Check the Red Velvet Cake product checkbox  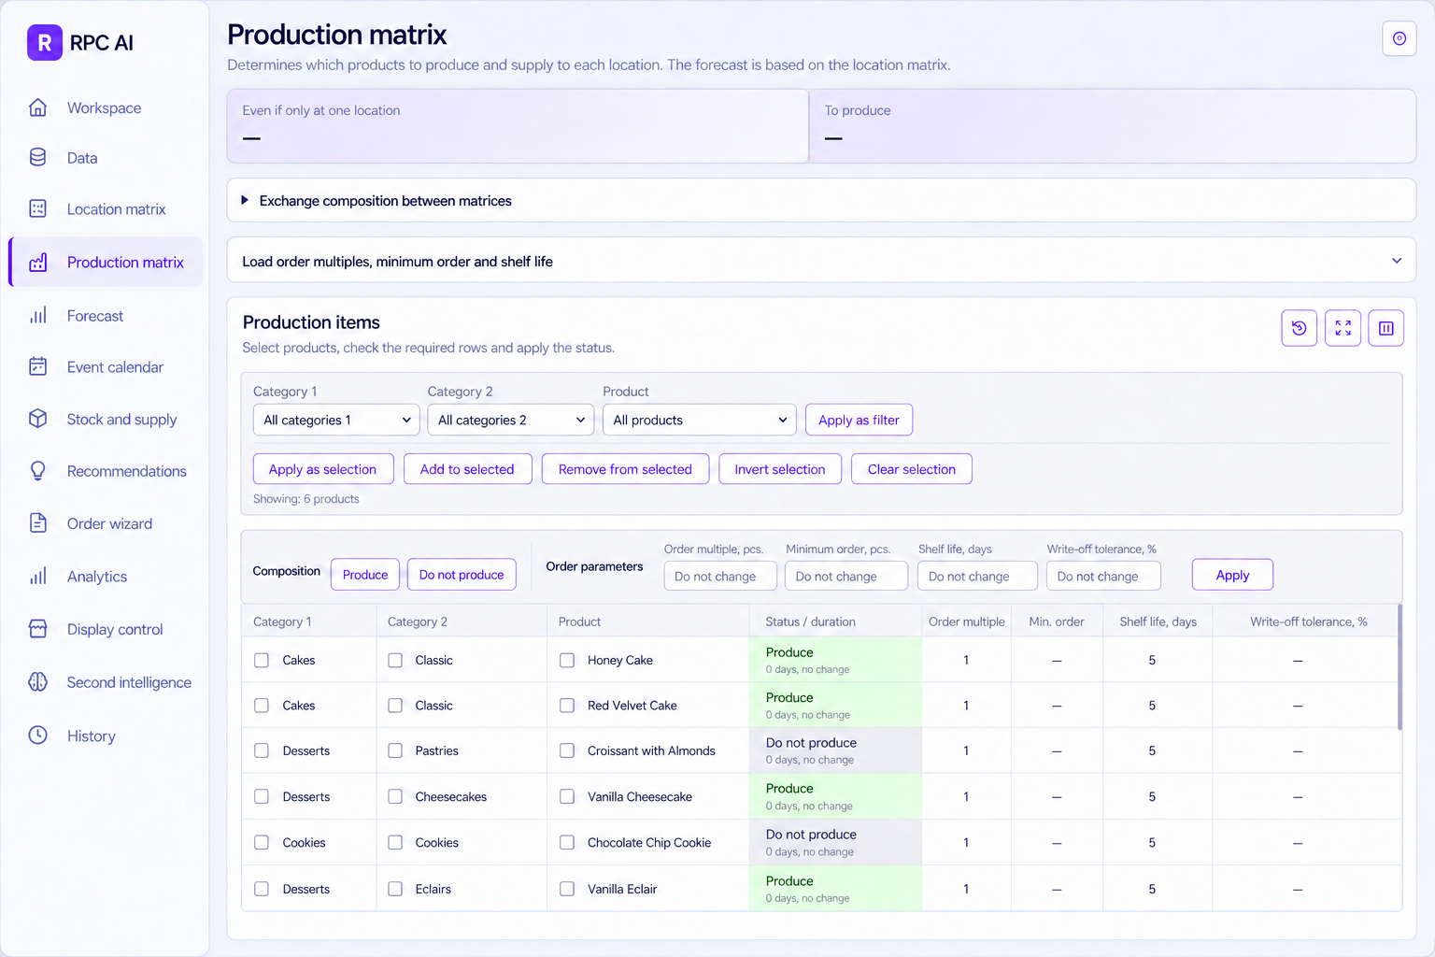567,706
